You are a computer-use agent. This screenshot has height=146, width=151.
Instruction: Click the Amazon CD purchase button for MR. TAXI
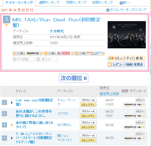pyautogui.click(x=27, y=53)
